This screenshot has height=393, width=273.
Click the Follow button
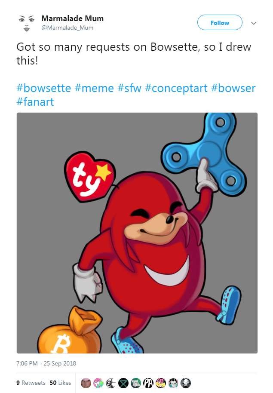tap(220, 22)
